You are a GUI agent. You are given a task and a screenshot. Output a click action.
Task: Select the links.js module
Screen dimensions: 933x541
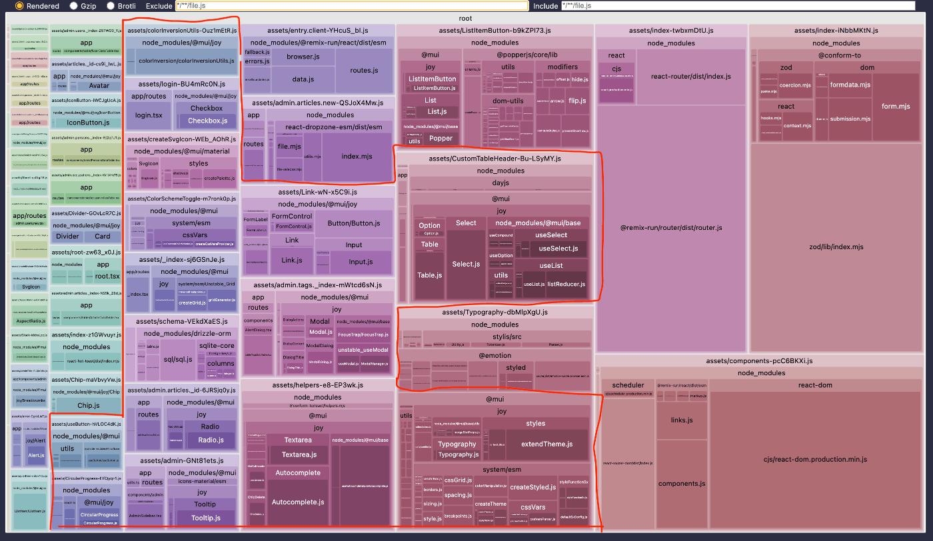[681, 420]
